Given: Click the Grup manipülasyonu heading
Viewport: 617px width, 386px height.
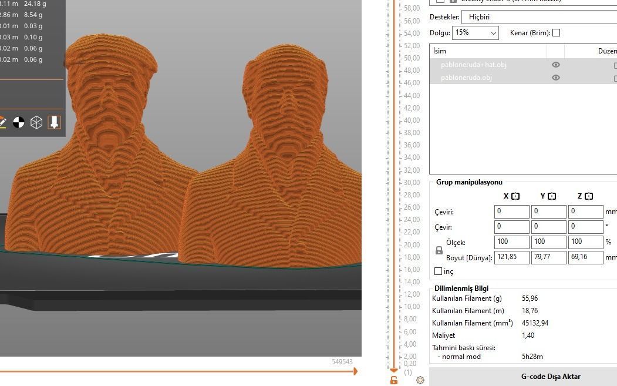Looking at the screenshot, I should [469, 182].
